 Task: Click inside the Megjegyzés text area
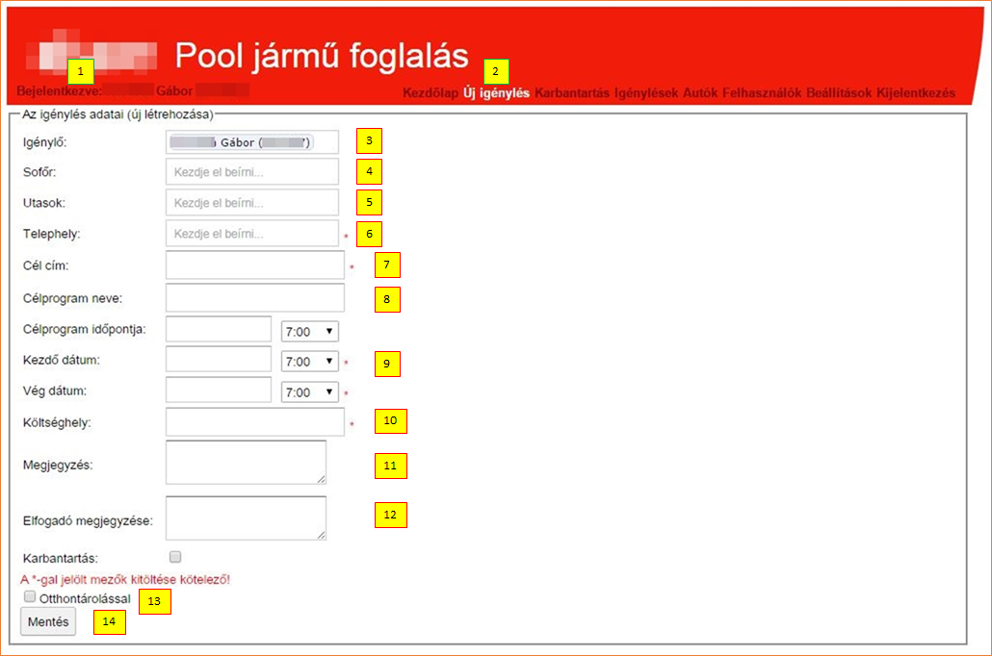pyautogui.click(x=246, y=463)
